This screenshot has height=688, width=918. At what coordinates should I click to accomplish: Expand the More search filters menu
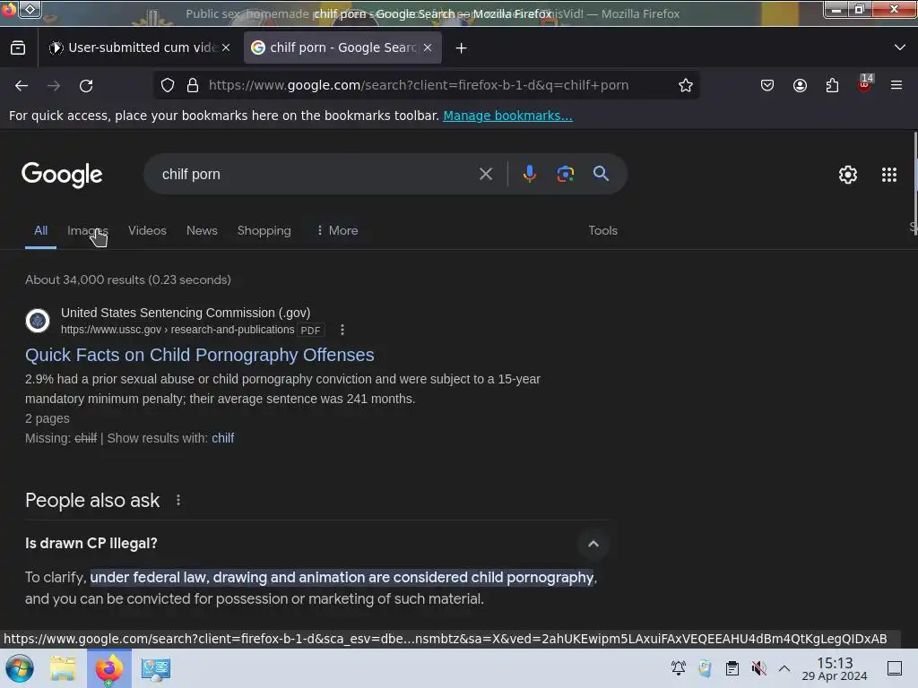(x=337, y=230)
